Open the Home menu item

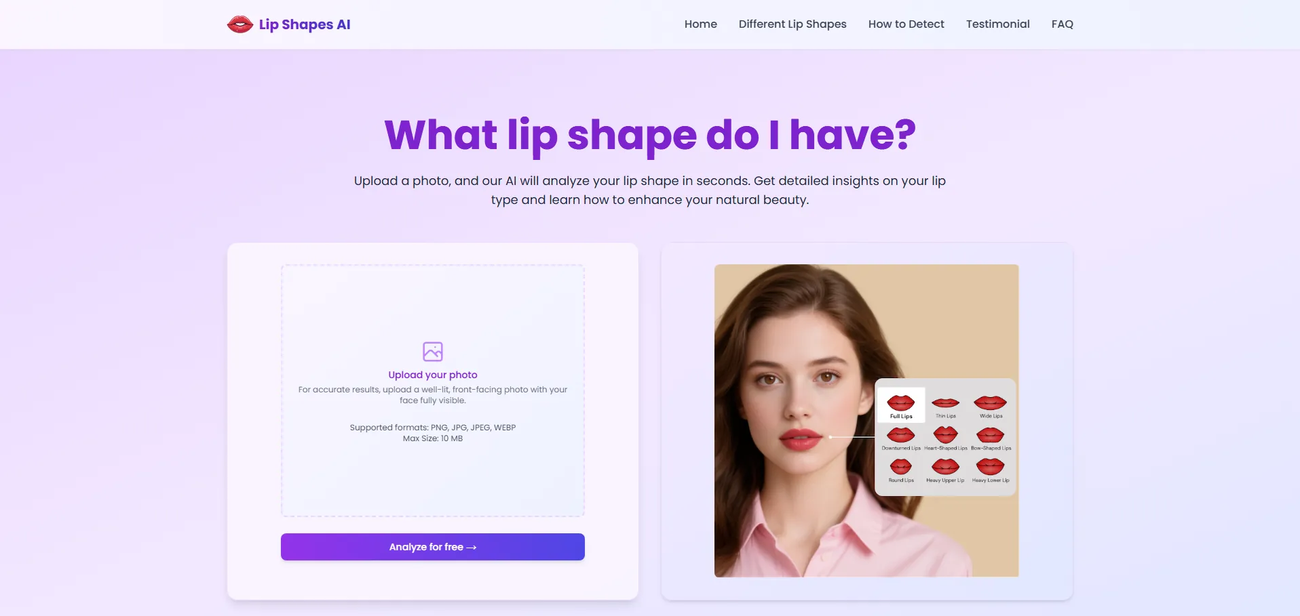(700, 24)
